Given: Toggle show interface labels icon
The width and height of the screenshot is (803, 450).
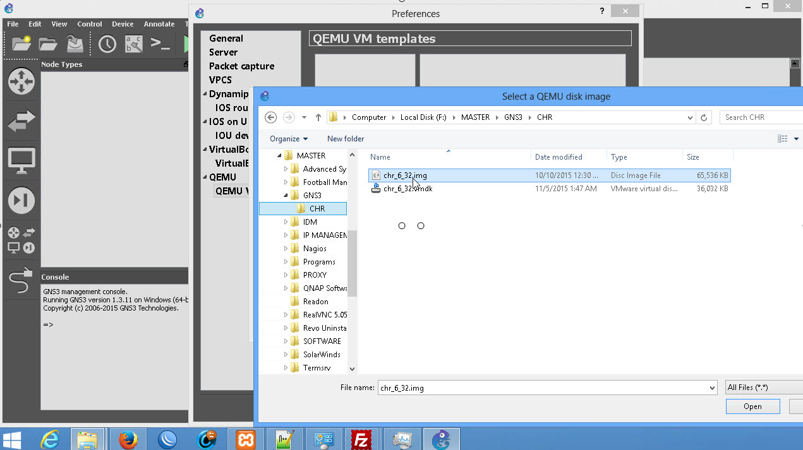Looking at the screenshot, I should tap(133, 44).
